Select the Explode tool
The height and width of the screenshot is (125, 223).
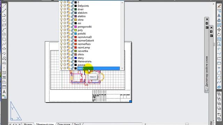pyautogui.click(x=219, y=87)
